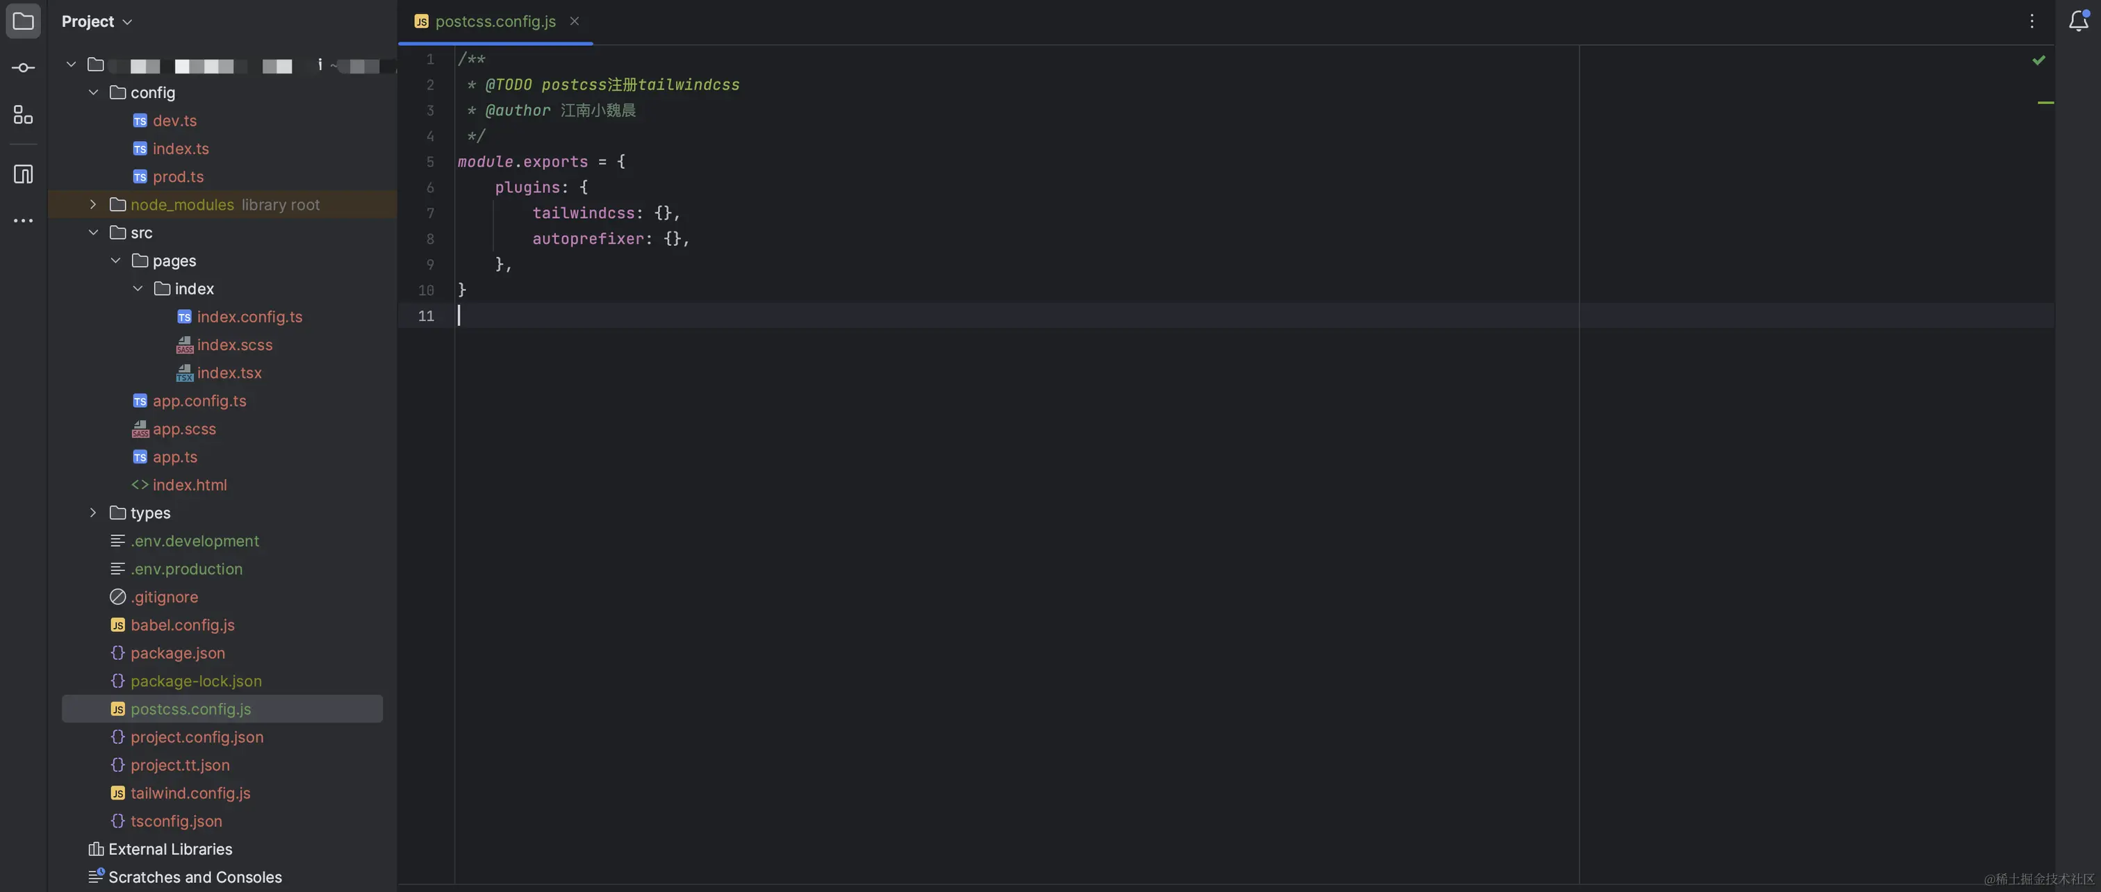Select External Libraries
This screenshot has height=892, width=2101.
(170, 849)
